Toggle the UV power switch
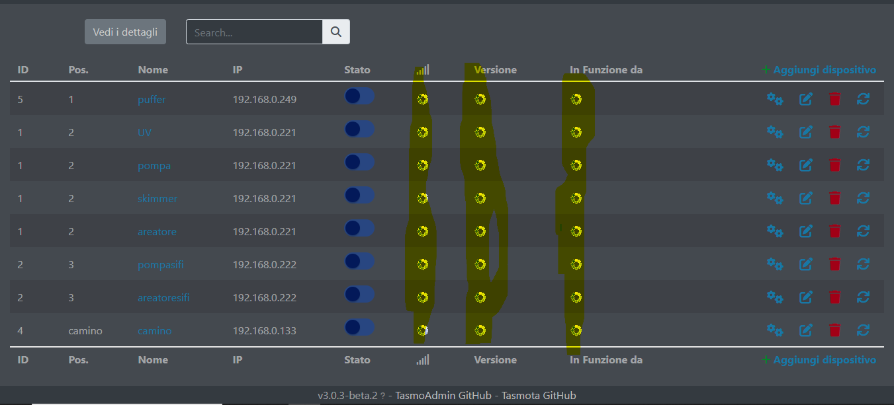This screenshot has height=405, width=894. pyautogui.click(x=359, y=129)
